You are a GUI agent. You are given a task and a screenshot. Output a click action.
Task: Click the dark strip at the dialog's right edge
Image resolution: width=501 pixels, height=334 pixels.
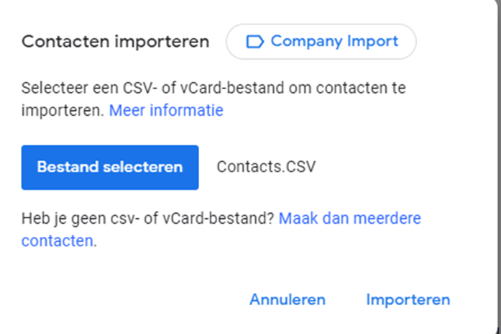click(x=498, y=167)
